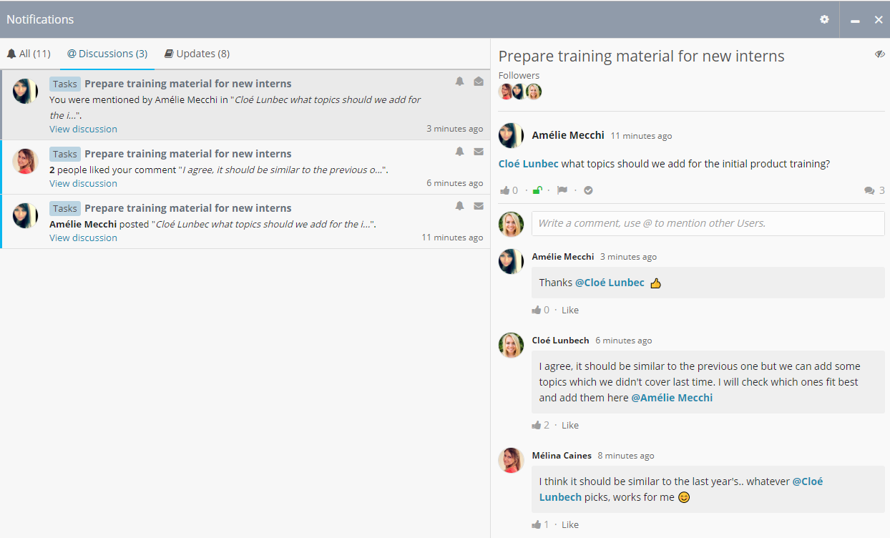Click the bell icon on the first notification
The image size is (890, 538).
tap(459, 82)
